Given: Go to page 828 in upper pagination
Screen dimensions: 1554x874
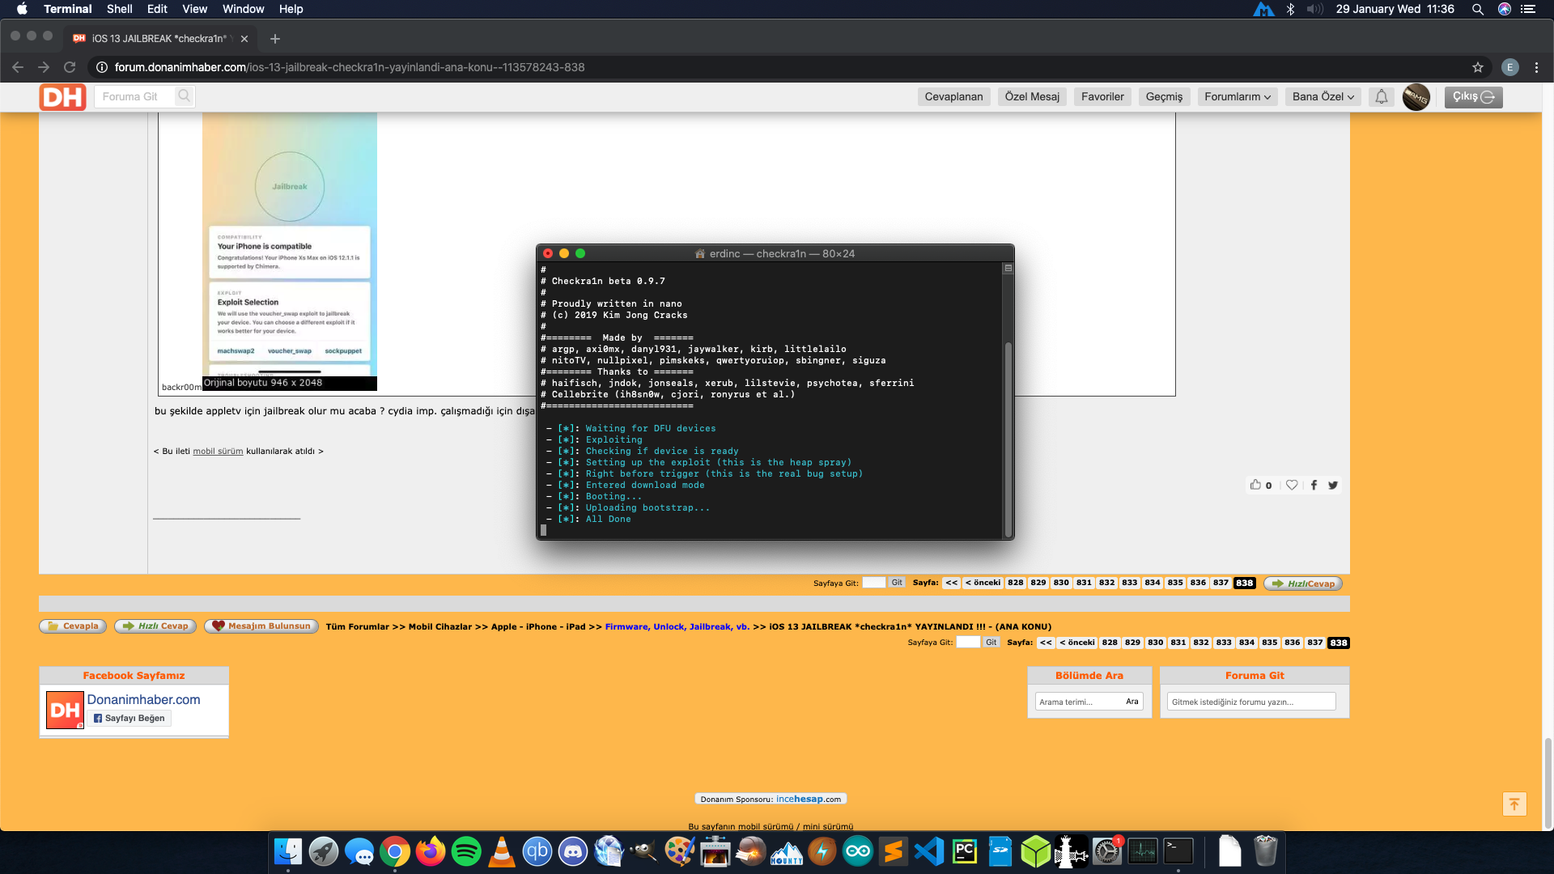Looking at the screenshot, I should pos(1015,583).
